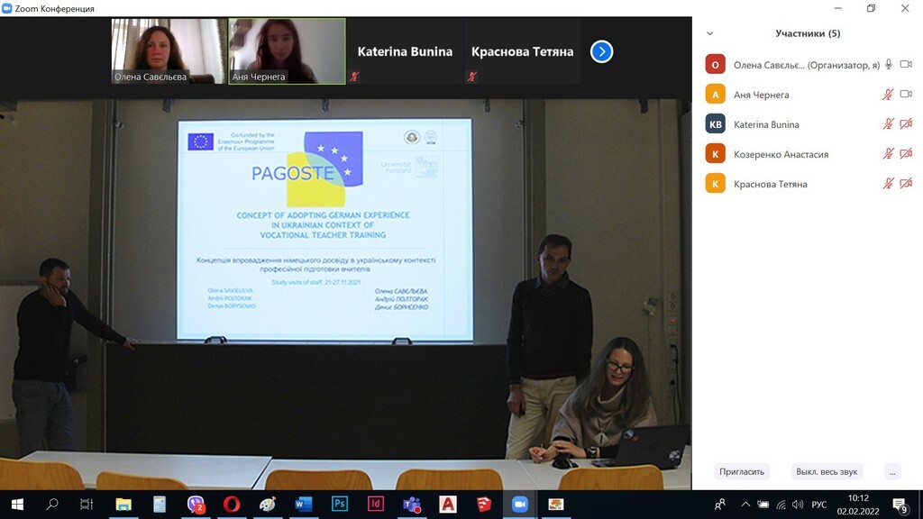Select the Краснова Тетяна video tile
Viewport: 923px width, 519px height.
tap(522, 51)
